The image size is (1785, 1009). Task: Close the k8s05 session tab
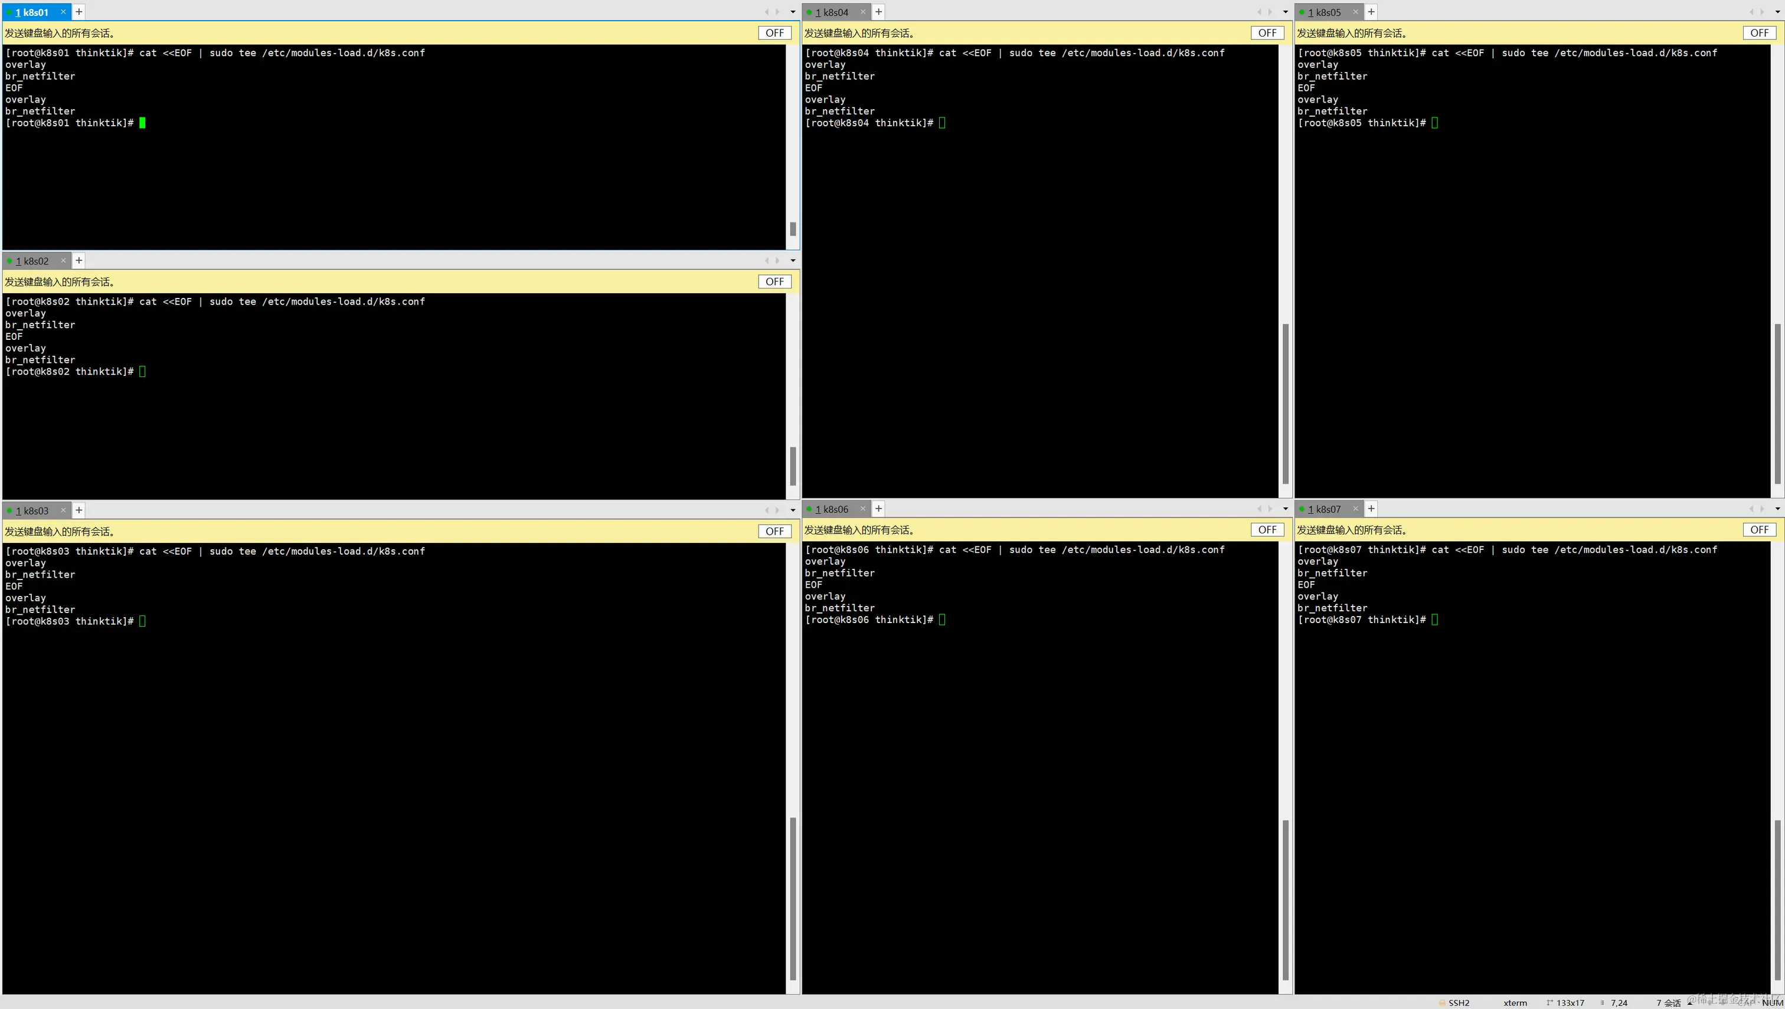[x=1355, y=12]
